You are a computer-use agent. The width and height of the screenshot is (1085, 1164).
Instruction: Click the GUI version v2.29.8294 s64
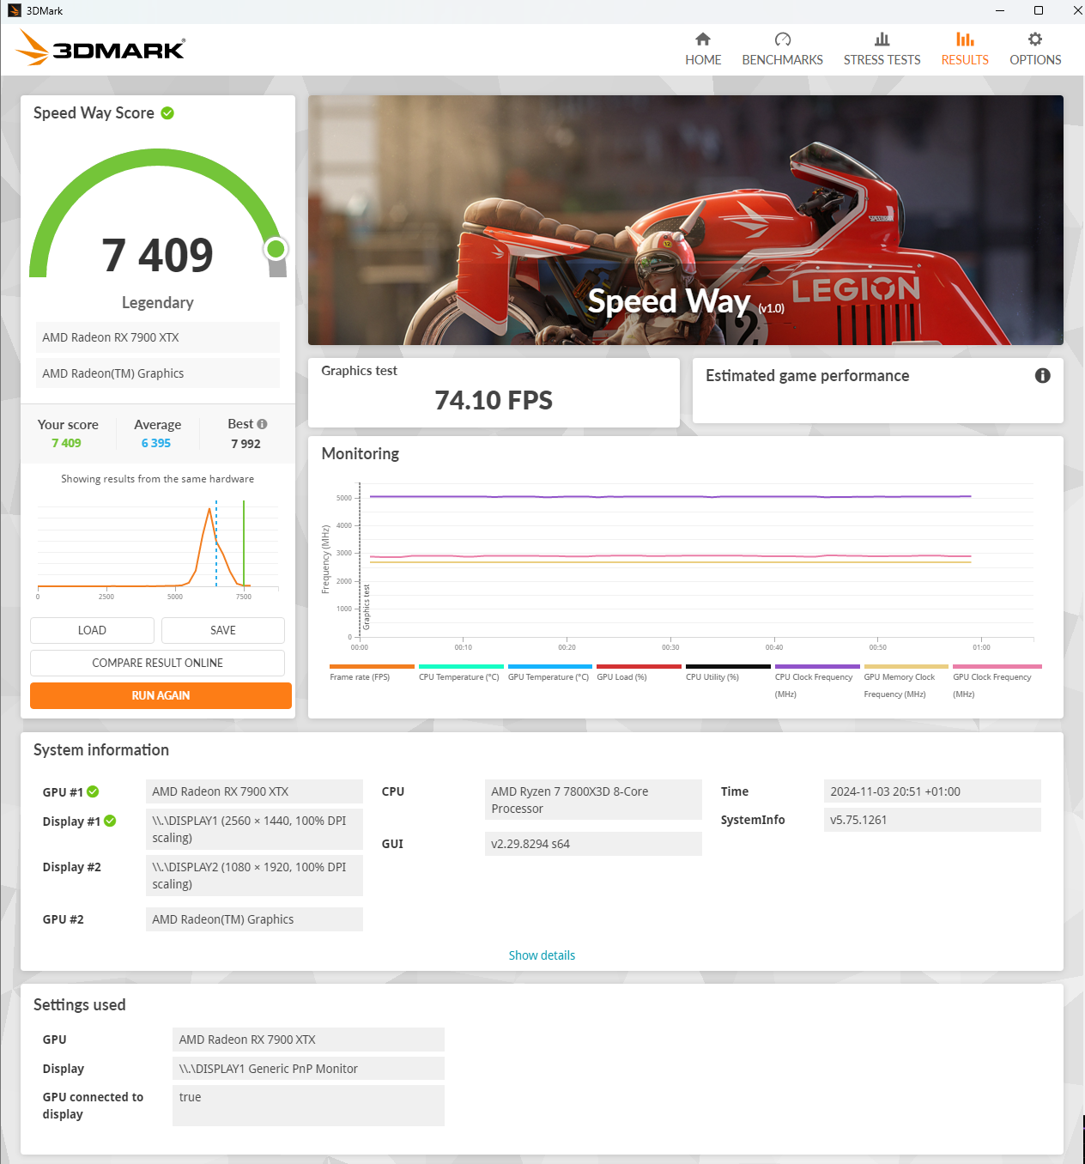[593, 844]
